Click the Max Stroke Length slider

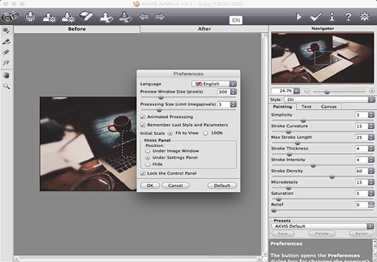point(323,143)
